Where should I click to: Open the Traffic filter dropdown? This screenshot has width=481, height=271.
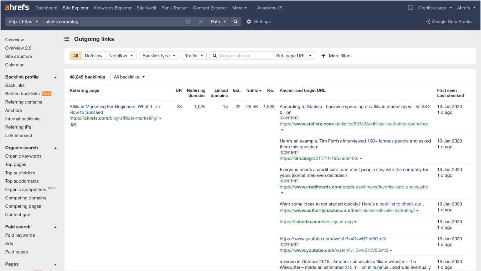[194, 56]
